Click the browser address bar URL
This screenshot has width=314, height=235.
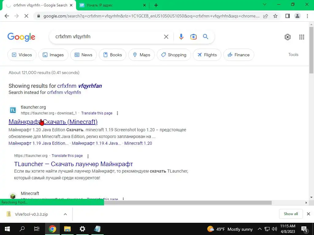pos(151,16)
